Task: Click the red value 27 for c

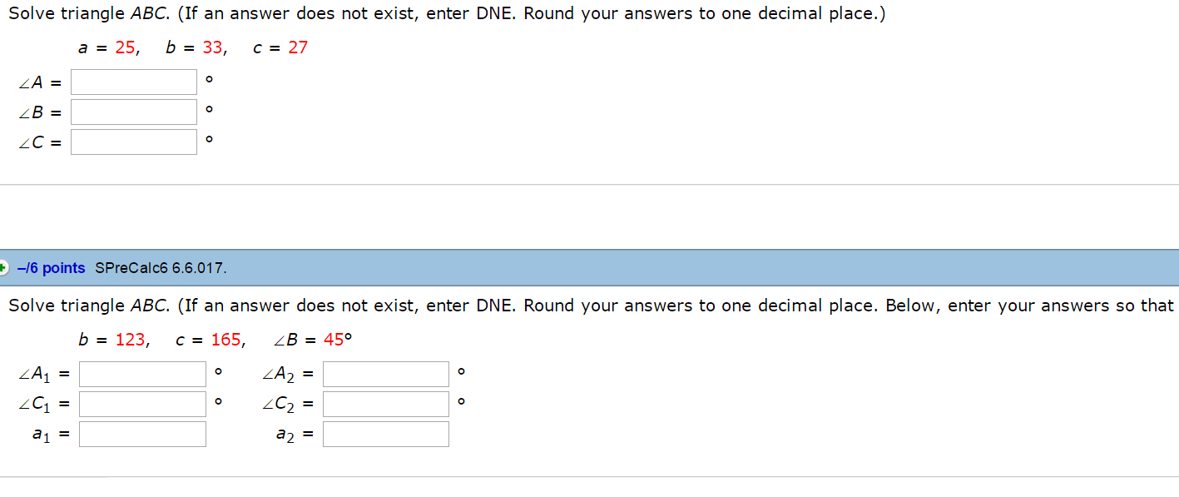Action: [x=298, y=47]
